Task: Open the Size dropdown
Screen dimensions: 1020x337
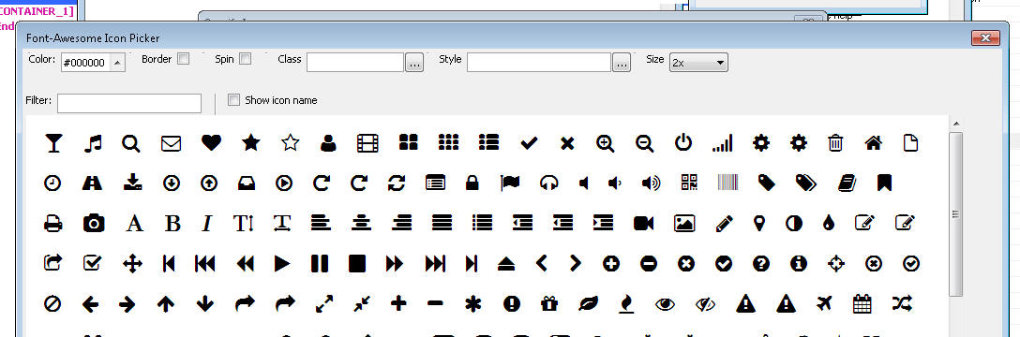Action: click(x=698, y=63)
